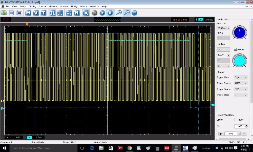Image resolution: width=253 pixels, height=152 pixels.
Task: Click the Run play button
Action: pos(102,13)
